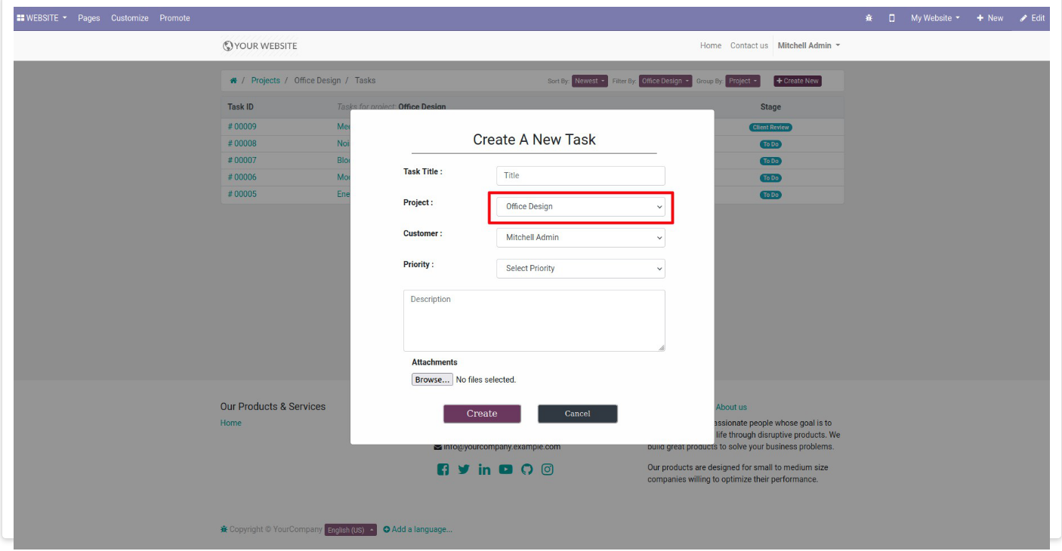Click into the Description text area
Viewport: 1062px width, 551px height.
[x=534, y=321]
